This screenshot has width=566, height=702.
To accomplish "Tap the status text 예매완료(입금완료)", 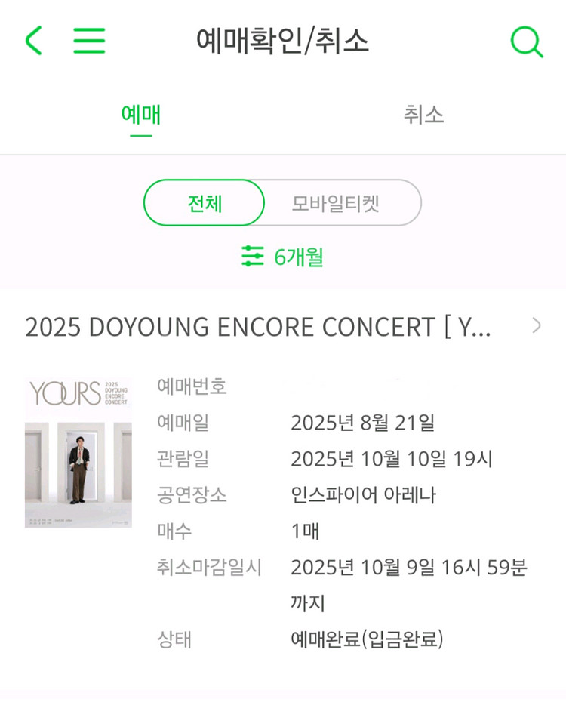I will (x=367, y=639).
